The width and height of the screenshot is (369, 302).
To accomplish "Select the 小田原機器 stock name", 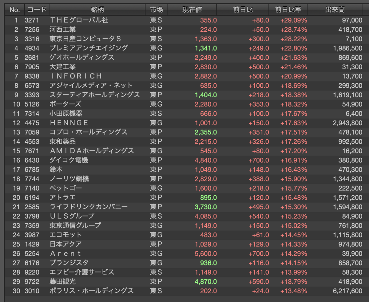I will click(66, 113).
